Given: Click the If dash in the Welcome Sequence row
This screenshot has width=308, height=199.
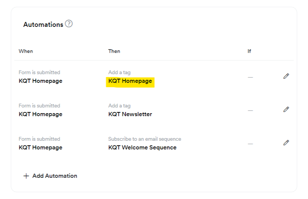Looking at the screenshot, I should (250, 144).
